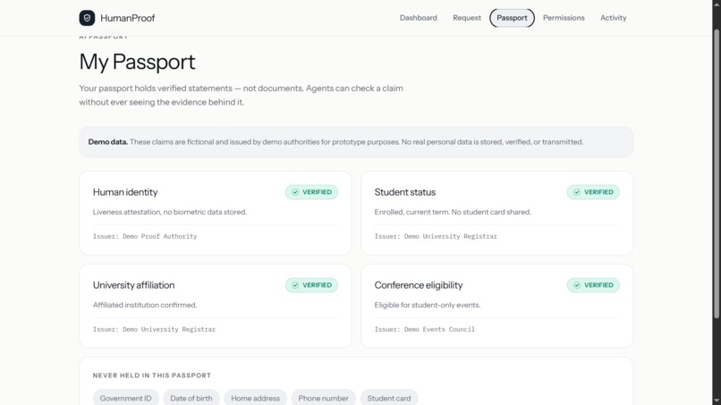Click the My Passport page heading

click(x=137, y=62)
